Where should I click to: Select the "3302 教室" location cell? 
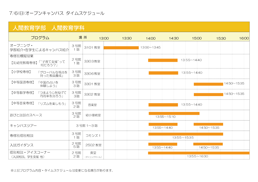pyautogui.click(x=92, y=95)
